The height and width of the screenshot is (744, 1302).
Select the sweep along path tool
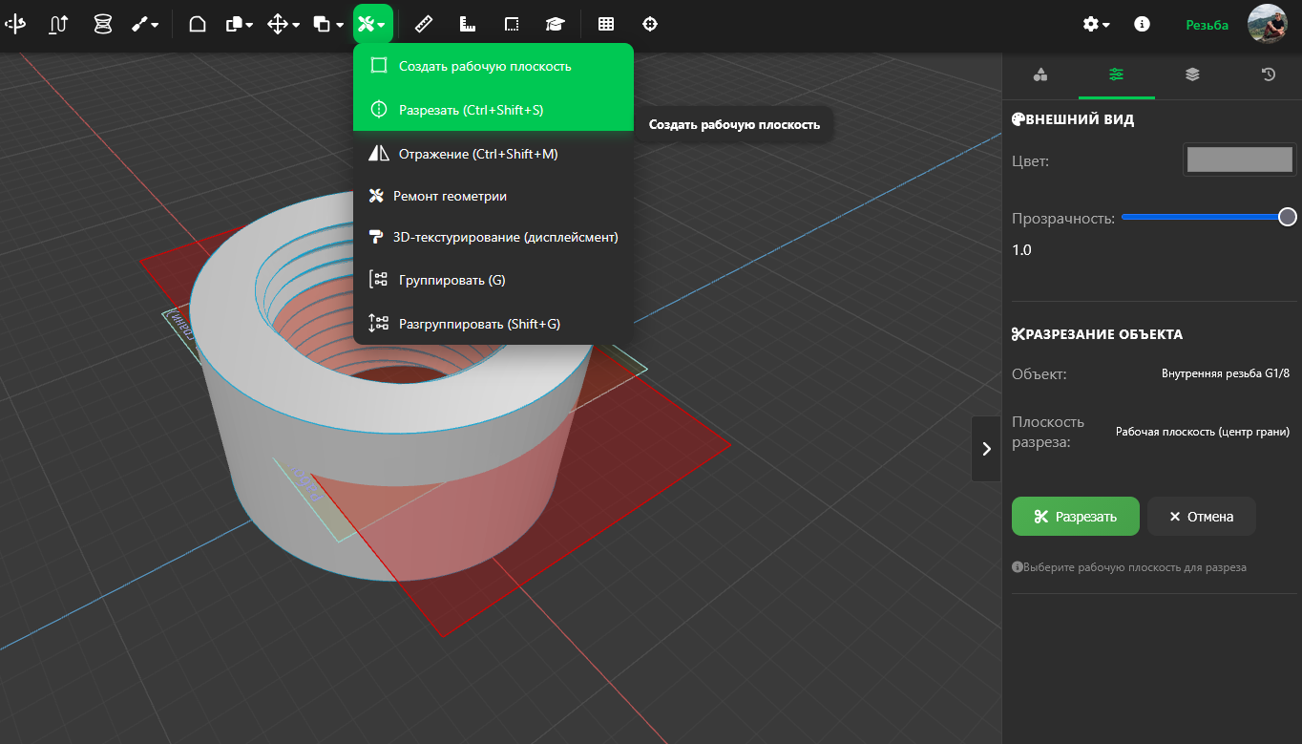(x=58, y=25)
